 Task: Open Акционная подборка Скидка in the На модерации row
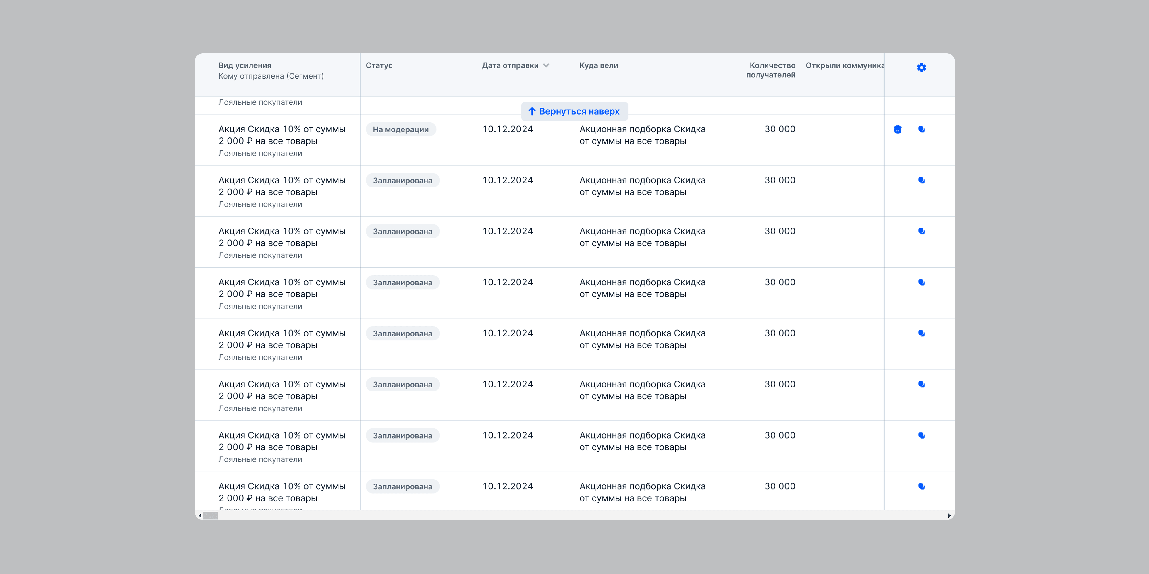642,135
